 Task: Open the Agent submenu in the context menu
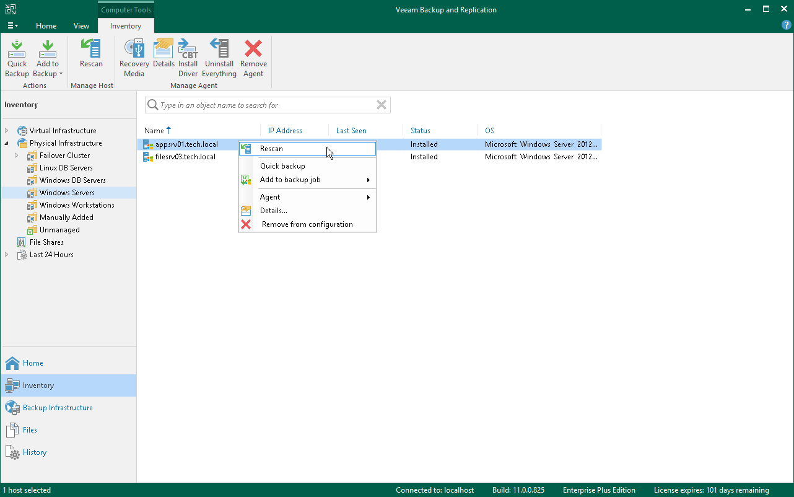[x=307, y=197]
